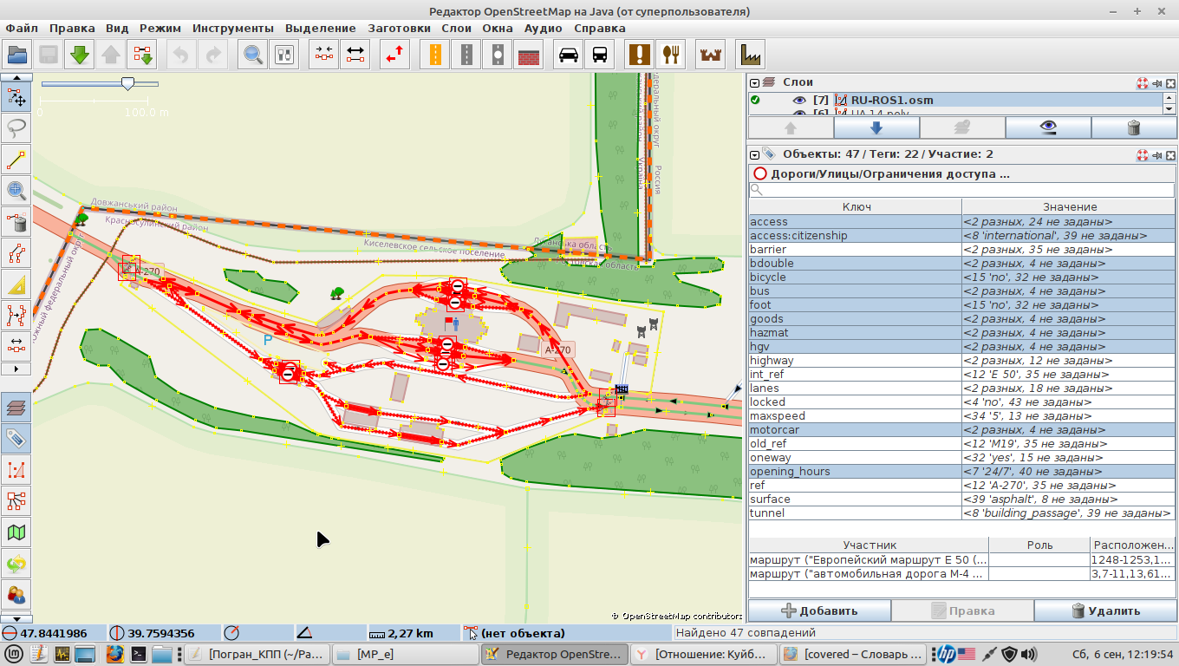
Task: Select the bus preset icon
Action: (600, 55)
